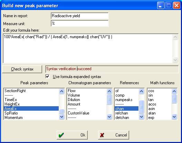Image resolution: width=182 pixels, height=143 pixels.
Task: Click the Check syntax button
Action: (x=22, y=69)
